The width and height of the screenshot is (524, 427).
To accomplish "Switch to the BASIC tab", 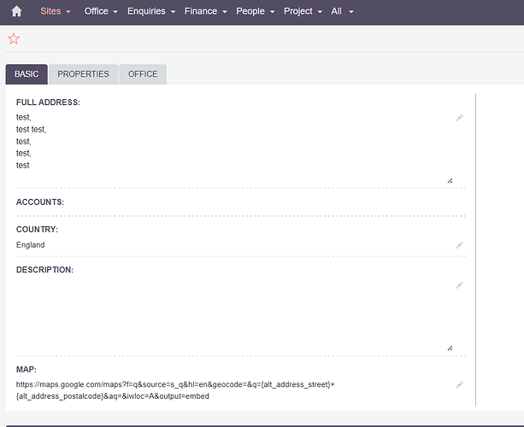I will tap(26, 74).
